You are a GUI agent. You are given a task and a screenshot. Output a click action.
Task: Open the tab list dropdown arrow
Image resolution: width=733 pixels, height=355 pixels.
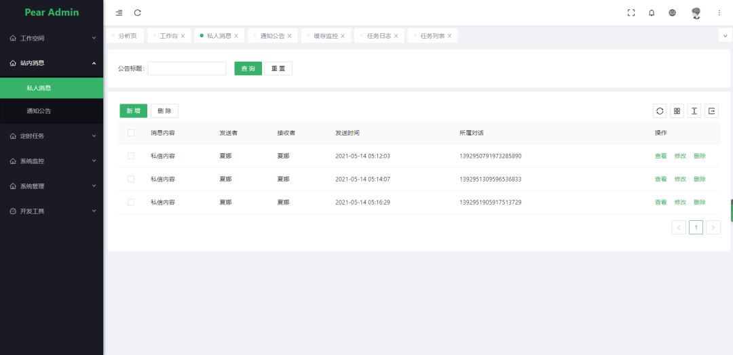pos(724,36)
